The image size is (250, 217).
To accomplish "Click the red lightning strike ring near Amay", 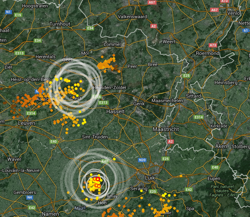I will pyautogui.click(x=98, y=179).
